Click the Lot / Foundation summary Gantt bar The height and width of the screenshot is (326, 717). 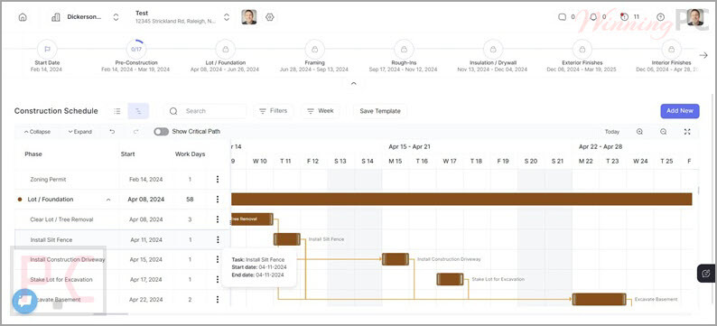point(461,200)
